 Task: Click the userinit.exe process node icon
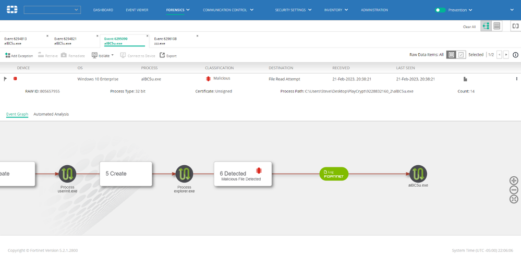point(67,174)
